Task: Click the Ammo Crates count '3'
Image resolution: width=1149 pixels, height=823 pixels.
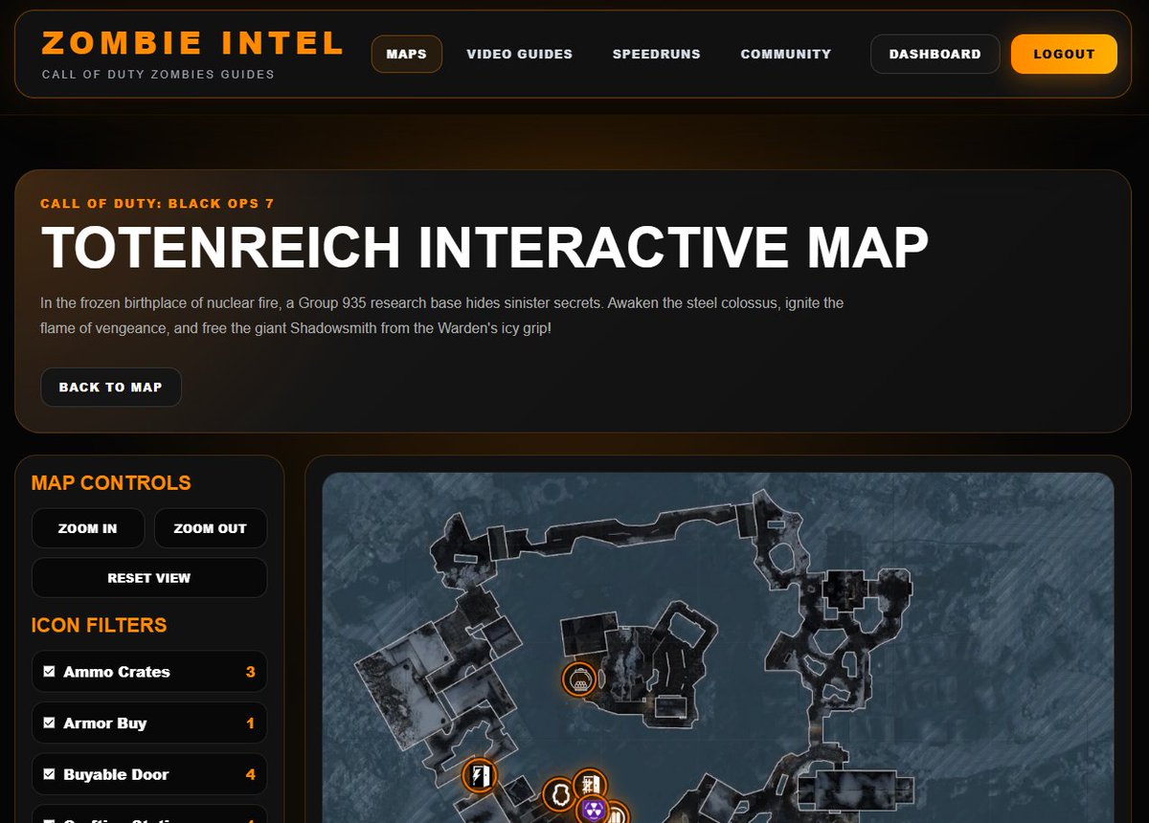Action: (250, 672)
